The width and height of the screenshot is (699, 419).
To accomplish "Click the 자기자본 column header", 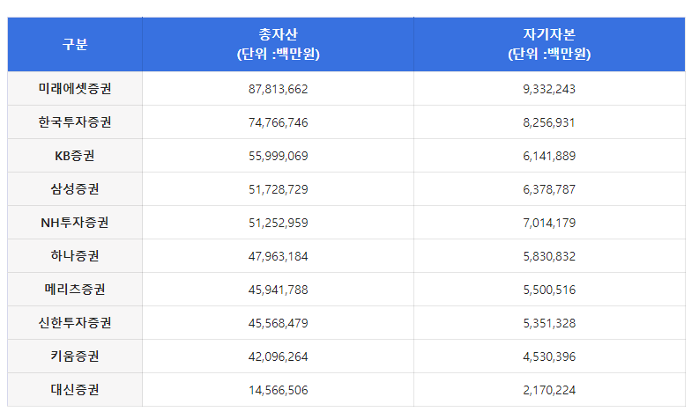I will pos(549,44).
